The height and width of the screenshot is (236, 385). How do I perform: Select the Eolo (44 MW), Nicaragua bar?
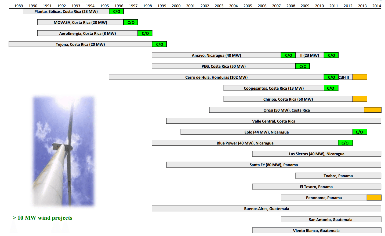tap(267, 132)
